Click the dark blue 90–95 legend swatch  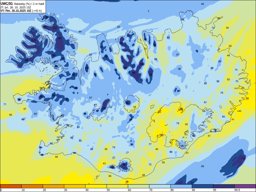202,186
